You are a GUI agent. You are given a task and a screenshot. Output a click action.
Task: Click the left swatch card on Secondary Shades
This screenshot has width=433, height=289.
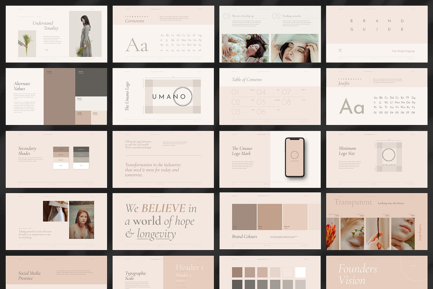point(61,158)
